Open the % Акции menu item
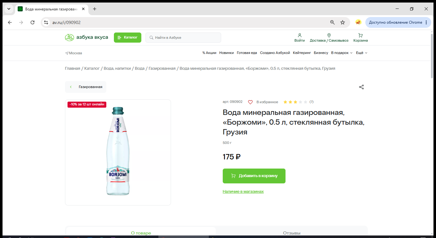 coord(209,53)
